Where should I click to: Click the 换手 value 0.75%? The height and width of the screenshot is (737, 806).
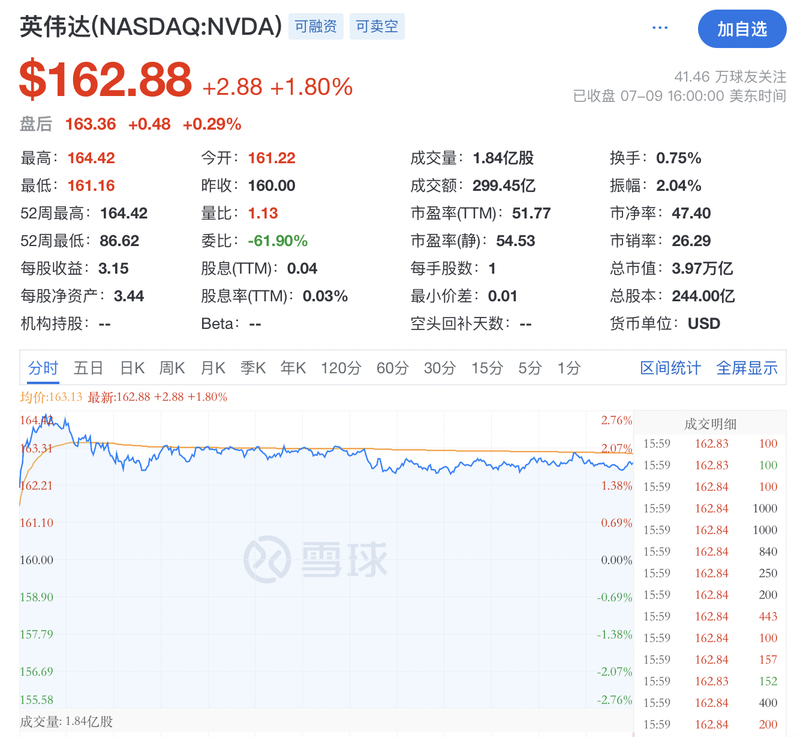[x=679, y=158]
